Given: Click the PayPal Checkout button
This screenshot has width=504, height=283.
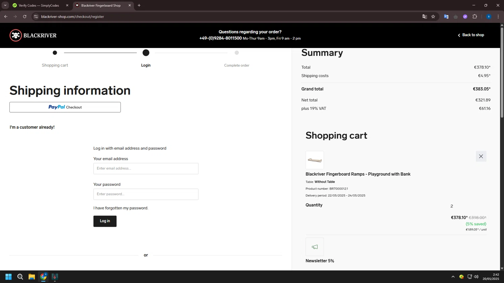Looking at the screenshot, I should (x=65, y=107).
